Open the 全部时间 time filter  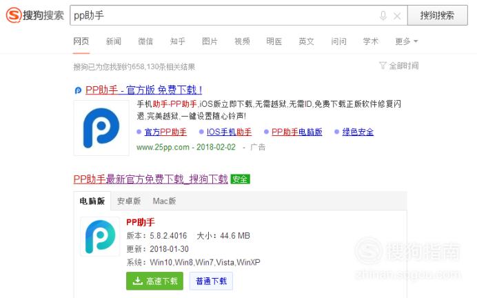tap(399, 66)
